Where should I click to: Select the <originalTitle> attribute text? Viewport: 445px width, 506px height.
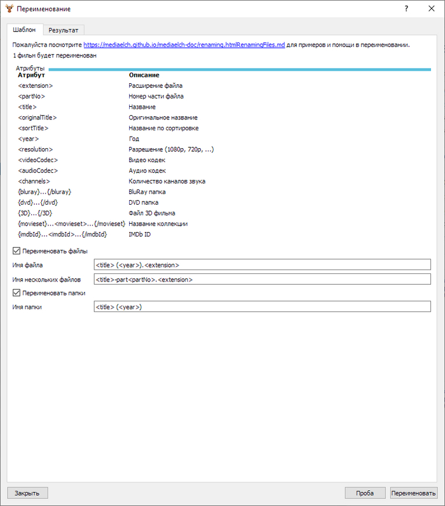[x=38, y=118]
